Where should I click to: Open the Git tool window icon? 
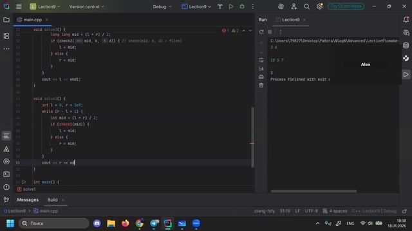pos(6,200)
